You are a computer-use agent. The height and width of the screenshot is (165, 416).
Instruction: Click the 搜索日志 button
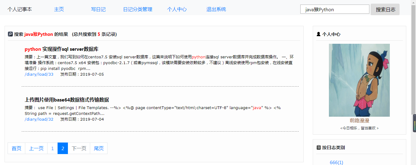pyautogui.click(x=385, y=9)
